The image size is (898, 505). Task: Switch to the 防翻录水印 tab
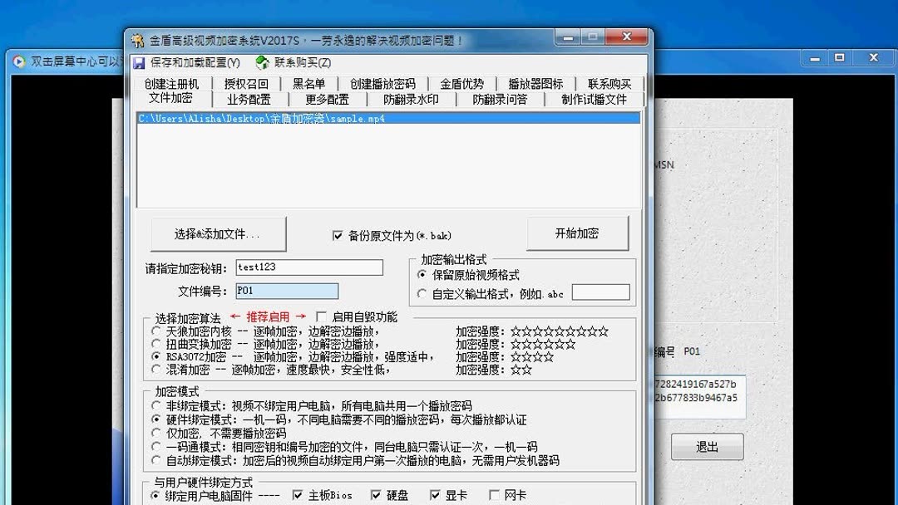click(x=412, y=98)
